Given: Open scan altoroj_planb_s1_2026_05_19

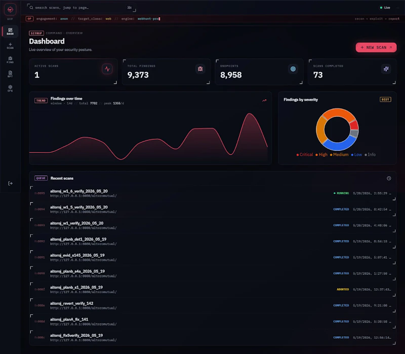Looking at the screenshot, I should [x=213, y=289].
